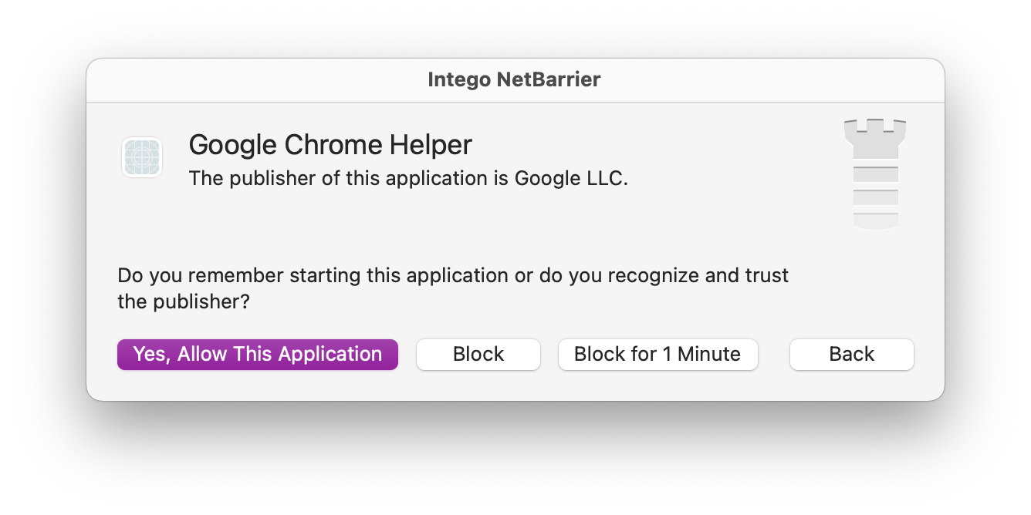This screenshot has width=1031, height=515.
Task: Click the crenellated top of the tower icon
Action: pyautogui.click(x=875, y=137)
